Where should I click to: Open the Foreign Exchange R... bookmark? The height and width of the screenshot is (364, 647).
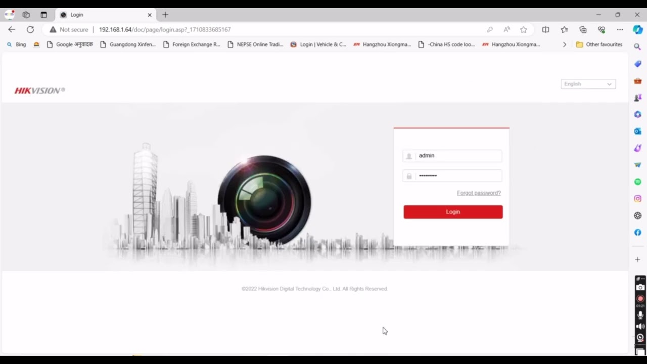[192, 44]
